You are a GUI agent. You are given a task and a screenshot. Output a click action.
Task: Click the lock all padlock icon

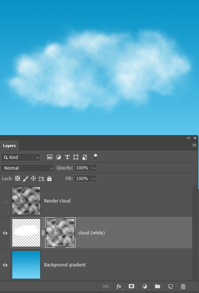coord(49,179)
